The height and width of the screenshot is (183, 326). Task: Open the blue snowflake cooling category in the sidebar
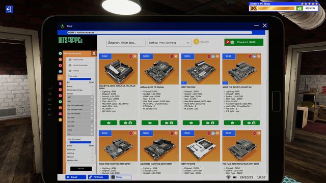tap(60, 71)
